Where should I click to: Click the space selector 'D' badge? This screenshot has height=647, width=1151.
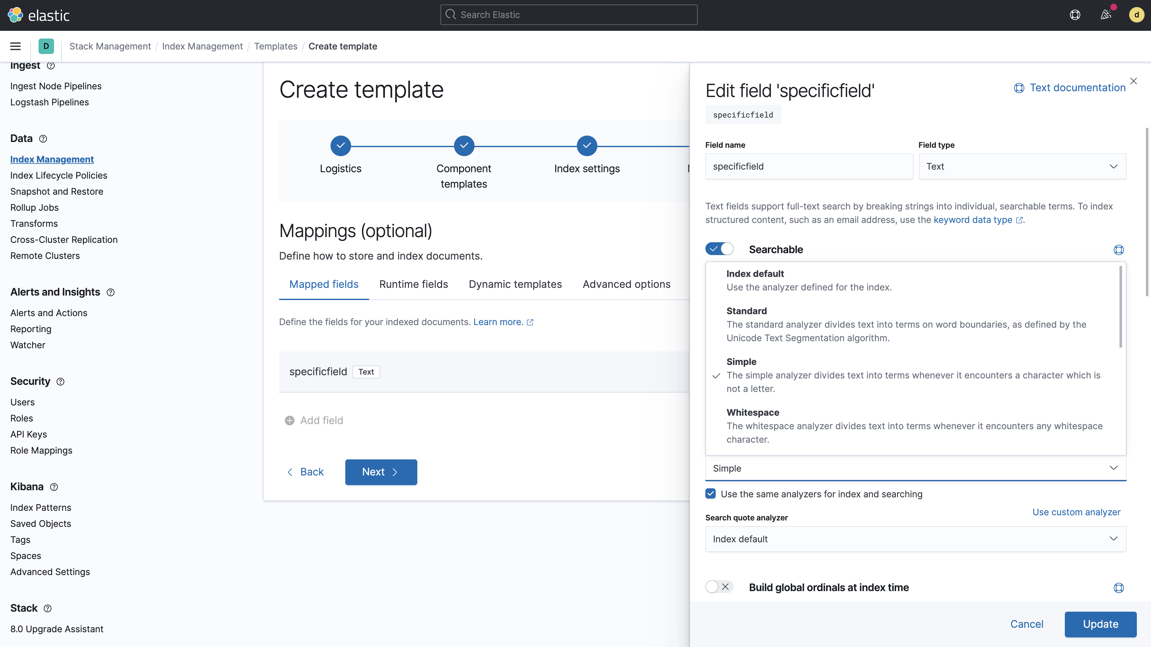point(46,46)
